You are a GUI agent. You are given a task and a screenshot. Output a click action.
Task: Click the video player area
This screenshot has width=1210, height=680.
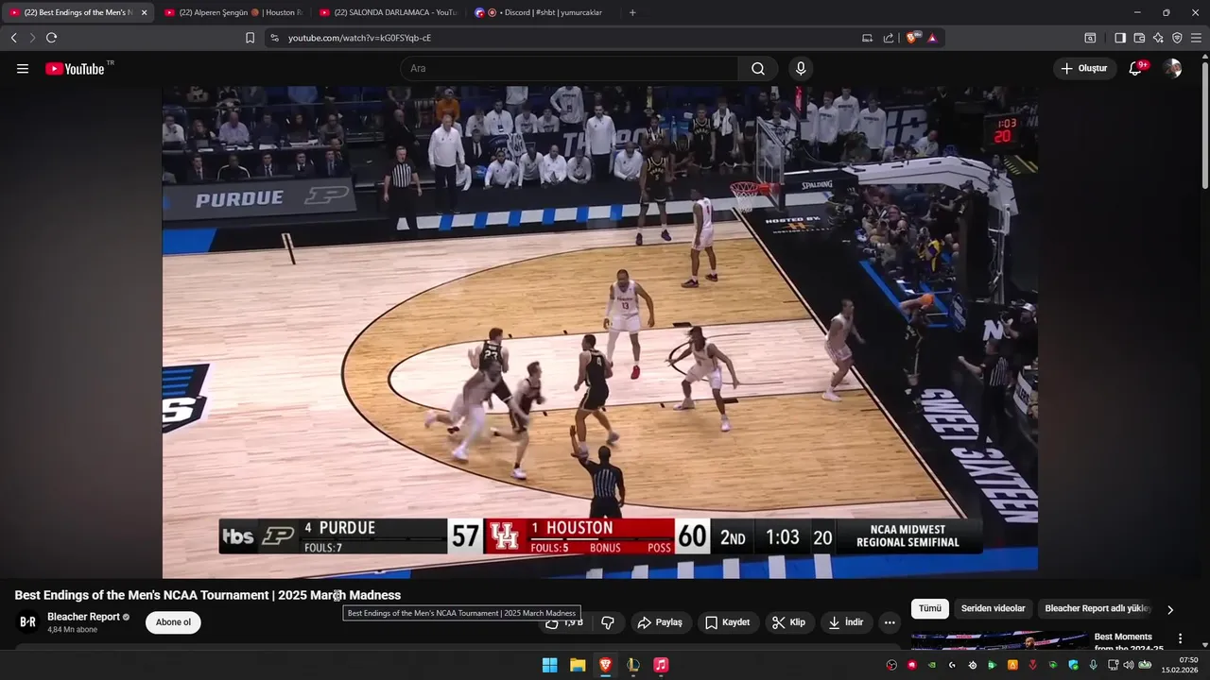point(599,331)
